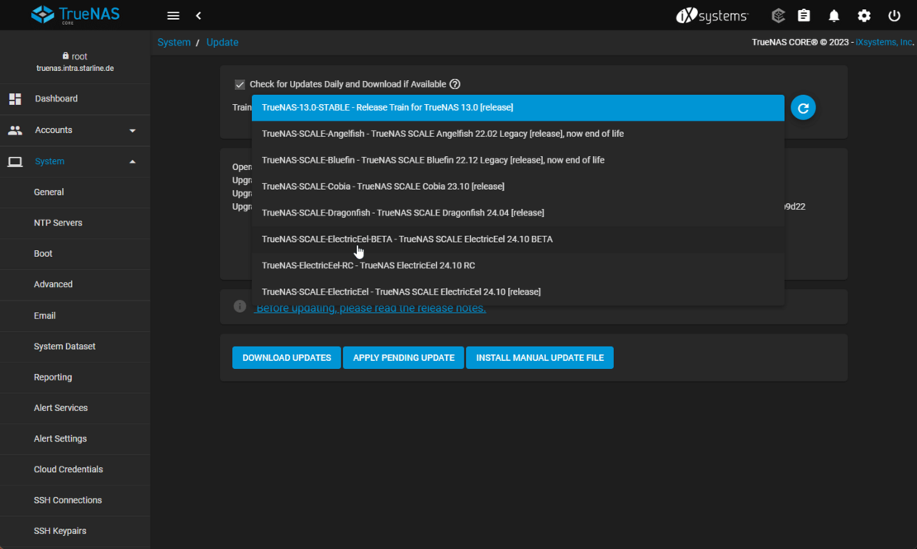Click the power icon
Viewport: 917px width, 549px height.
[x=894, y=16]
